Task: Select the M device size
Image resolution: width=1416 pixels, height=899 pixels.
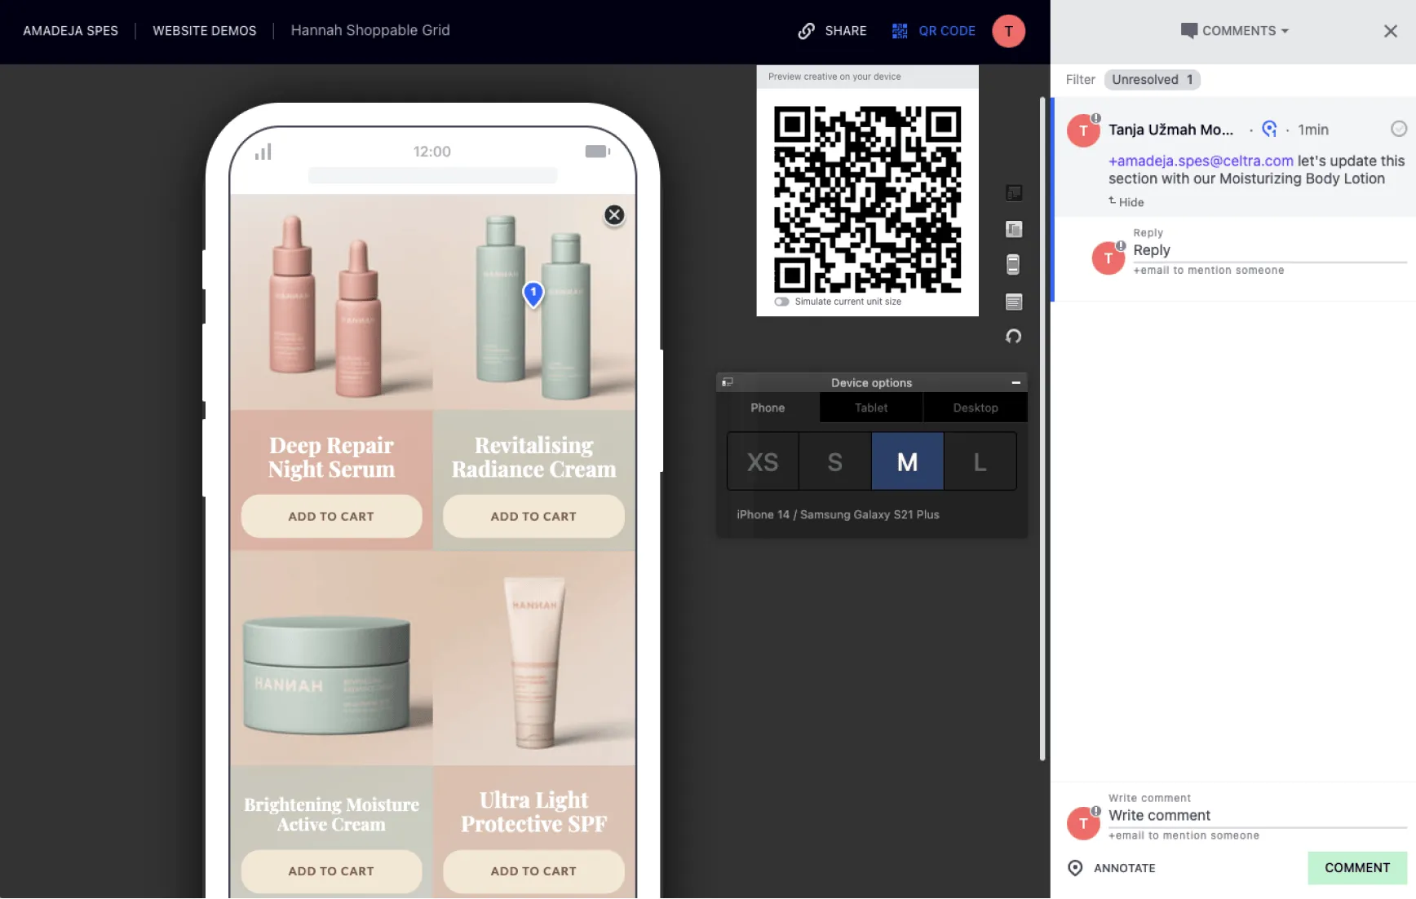Action: [x=907, y=462]
